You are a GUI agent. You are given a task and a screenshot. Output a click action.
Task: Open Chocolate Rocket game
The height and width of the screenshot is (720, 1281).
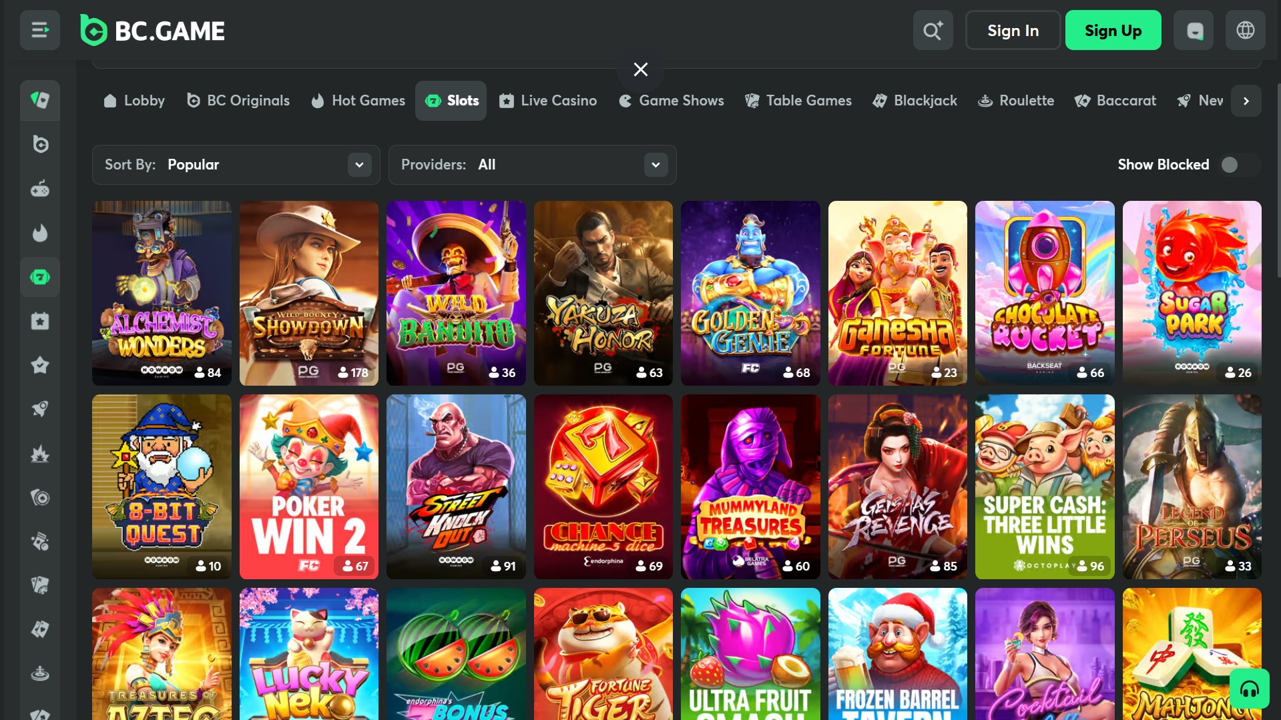coord(1045,293)
